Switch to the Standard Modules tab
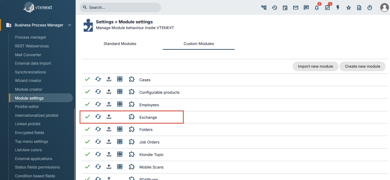 120,44
